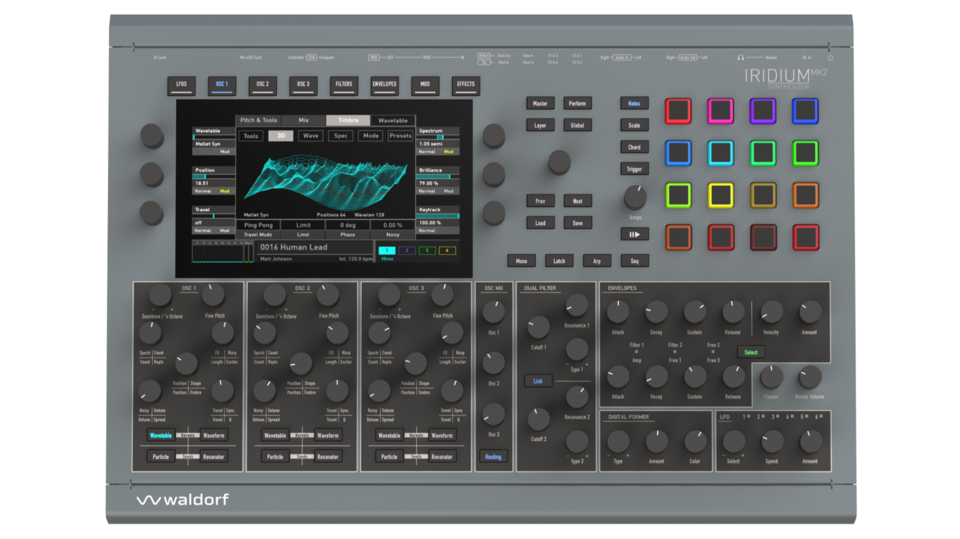Activate the Chord function button
Screen dimensions: 960x539
click(634, 147)
